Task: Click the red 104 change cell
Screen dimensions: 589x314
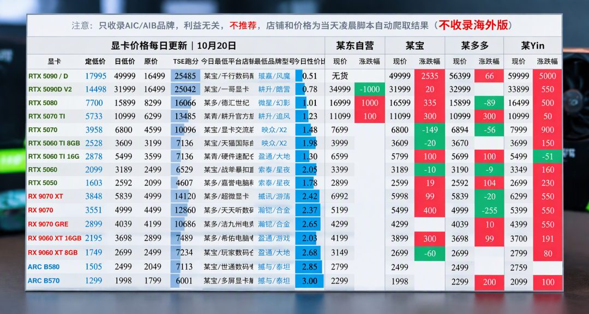Action: [489, 183]
